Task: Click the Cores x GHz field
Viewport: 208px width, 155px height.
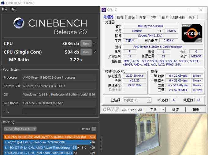Action: click(59, 86)
